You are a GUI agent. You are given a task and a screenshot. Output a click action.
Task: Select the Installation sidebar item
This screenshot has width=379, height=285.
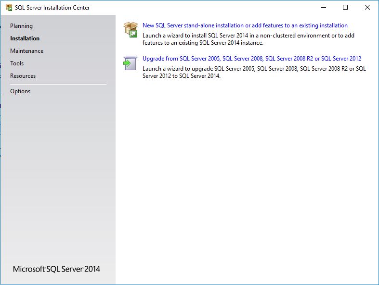25,38
